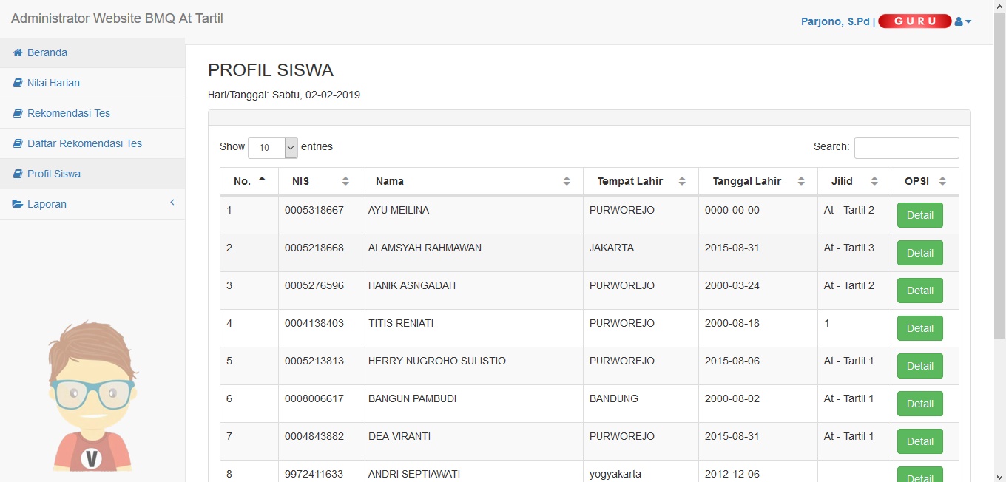Open Detail for HANIK ASNGADAH
The height and width of the screenshot is (482, 1006).
click(x=920, y=291)
